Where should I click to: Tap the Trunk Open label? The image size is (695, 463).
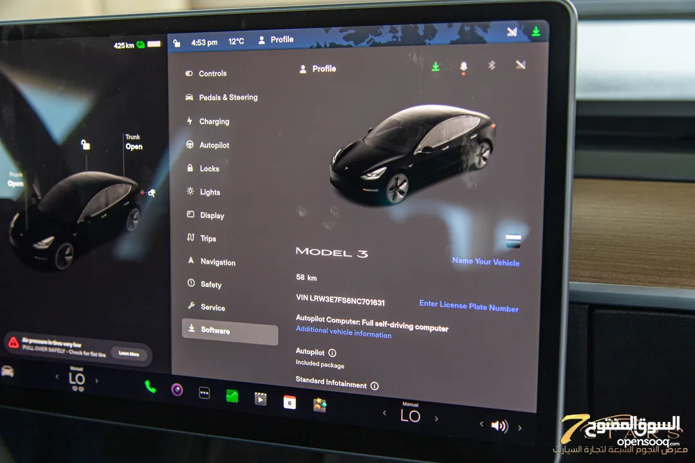[x=133, y=142]
